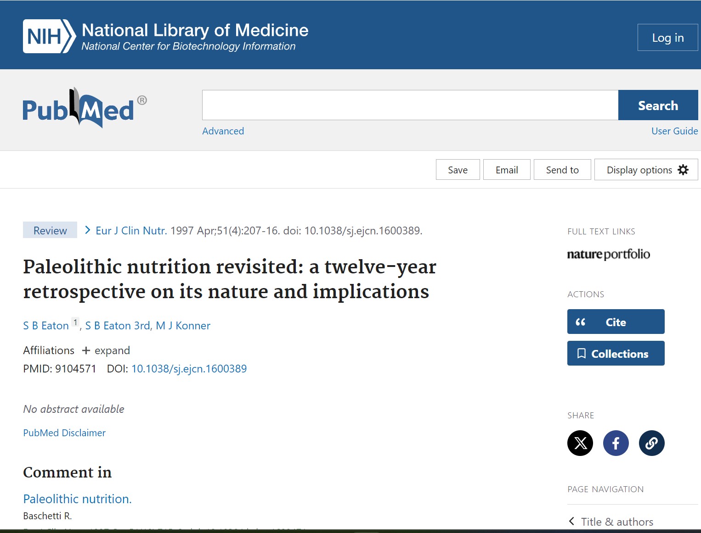The image size is (701, 533).
Task: Open the comment 'Paleolithic nutrition.'
Action: click(77, 499)
